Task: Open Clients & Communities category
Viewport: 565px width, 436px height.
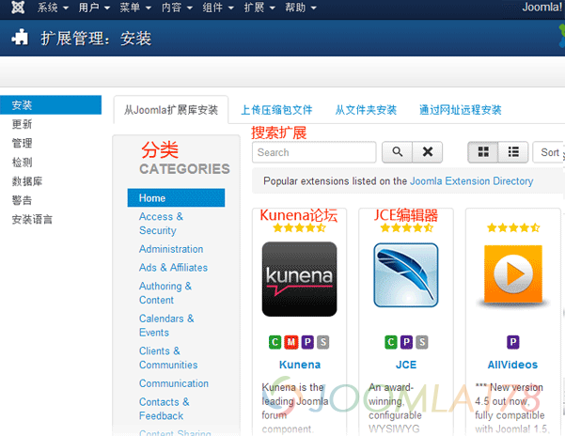Action: tap(168, 357)
